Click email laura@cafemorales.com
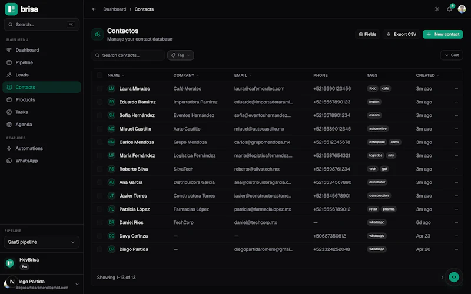 pyautogui.click(x=259, y=89)
